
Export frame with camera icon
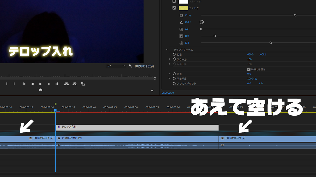coord(40,90)
